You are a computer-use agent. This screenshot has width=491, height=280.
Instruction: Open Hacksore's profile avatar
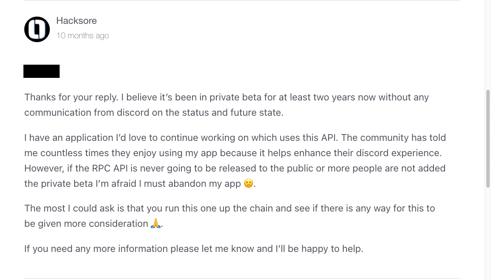(37, 29)
